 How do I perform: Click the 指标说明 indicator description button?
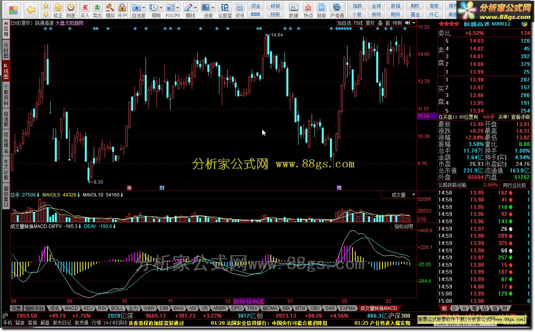pyautogui.click(x=403, y=226)
